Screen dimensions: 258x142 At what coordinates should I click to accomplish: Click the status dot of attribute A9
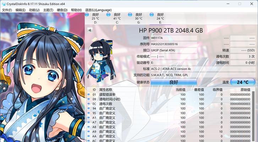coord(88,132)
